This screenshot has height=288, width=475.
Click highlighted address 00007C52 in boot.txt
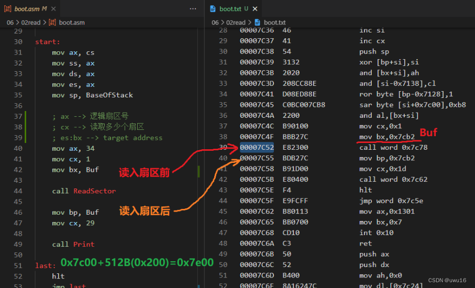point(257,148)
